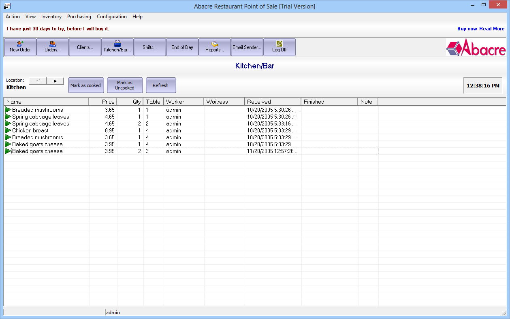Select Baked goats cheese row received 11/20/2005
Screen dimensions: 510x319
(x=191, y=151)
